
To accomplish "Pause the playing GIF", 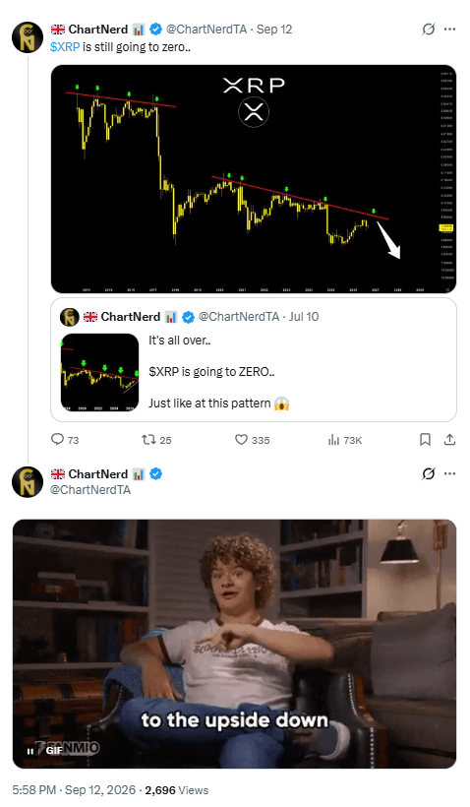I will click(30, 752).
